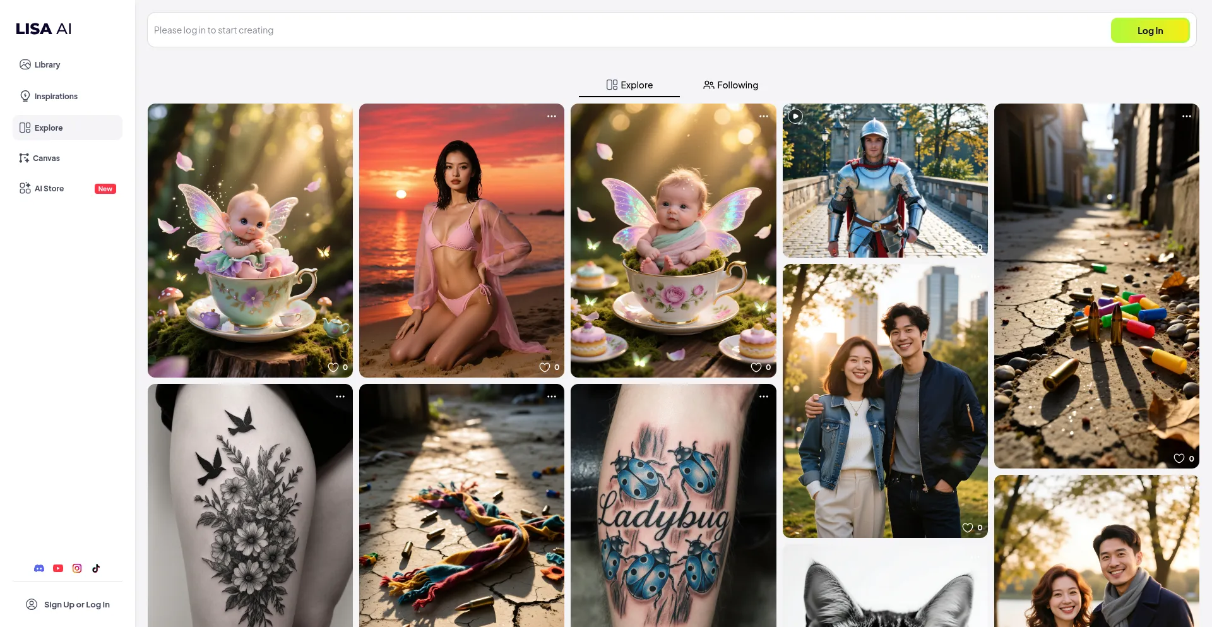Screen dimensions: 1212x627
Task: Open the Instagram social icon
Action: (x=77, y=568)
